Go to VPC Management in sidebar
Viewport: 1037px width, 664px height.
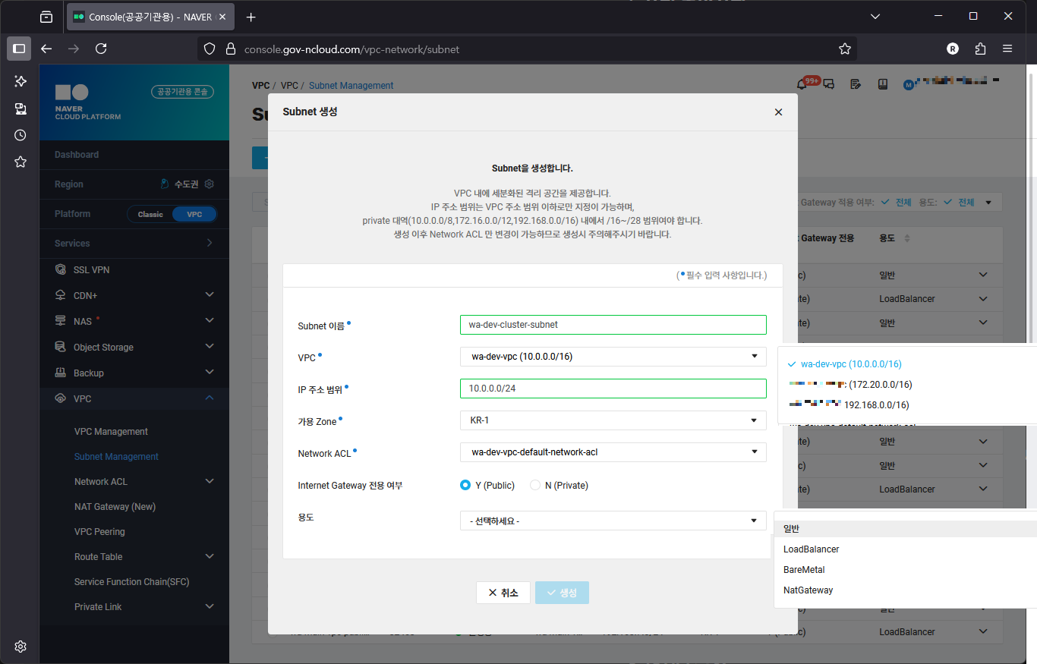[x=111, y=432]
